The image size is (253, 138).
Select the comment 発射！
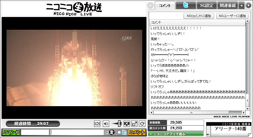[x=155, y=39]
